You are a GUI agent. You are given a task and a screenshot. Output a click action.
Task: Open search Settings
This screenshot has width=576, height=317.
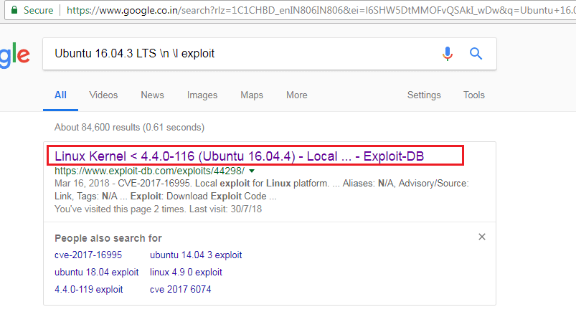[424, 95]
